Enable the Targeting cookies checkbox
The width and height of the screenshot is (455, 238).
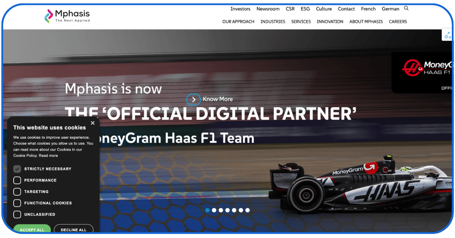pos(17,192)
